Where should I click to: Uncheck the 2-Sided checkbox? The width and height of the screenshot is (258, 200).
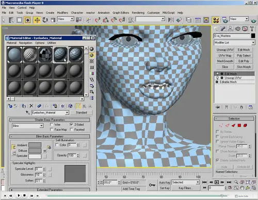(x=71, y=124)
